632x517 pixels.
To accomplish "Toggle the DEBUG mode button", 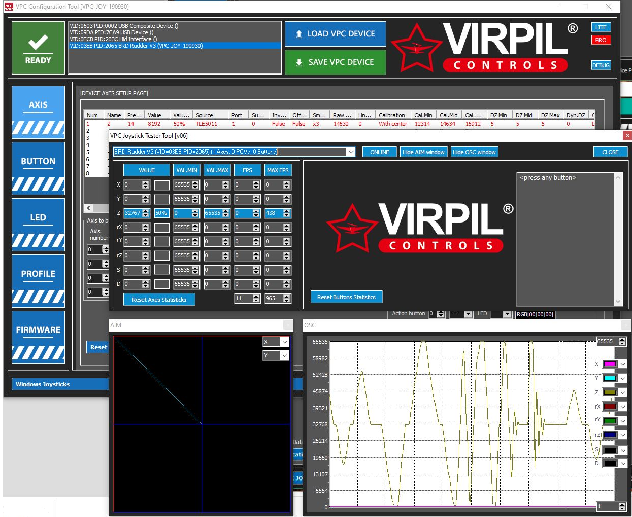I will (601, 65).
